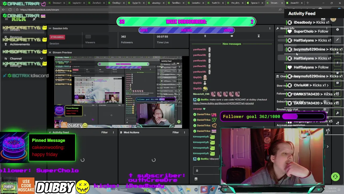
Task: Expand the Channel sidebar section
Action: click(x=41, y=58)
